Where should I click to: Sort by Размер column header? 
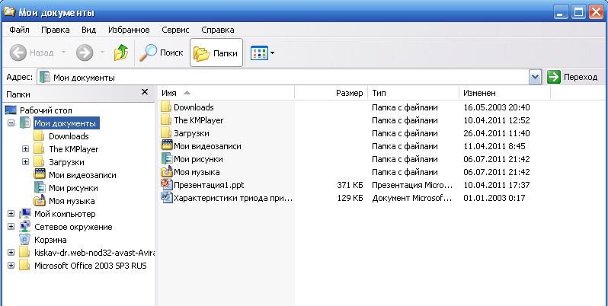(x=331, y=93)
